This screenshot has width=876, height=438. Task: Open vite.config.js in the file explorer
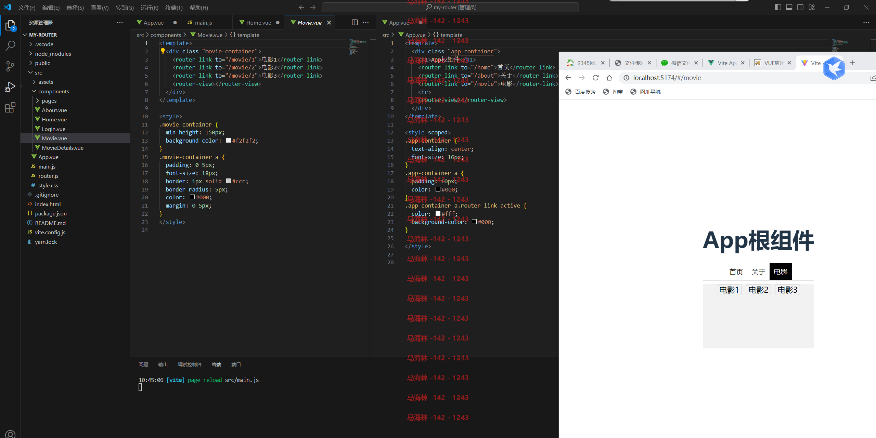point(75,232)
